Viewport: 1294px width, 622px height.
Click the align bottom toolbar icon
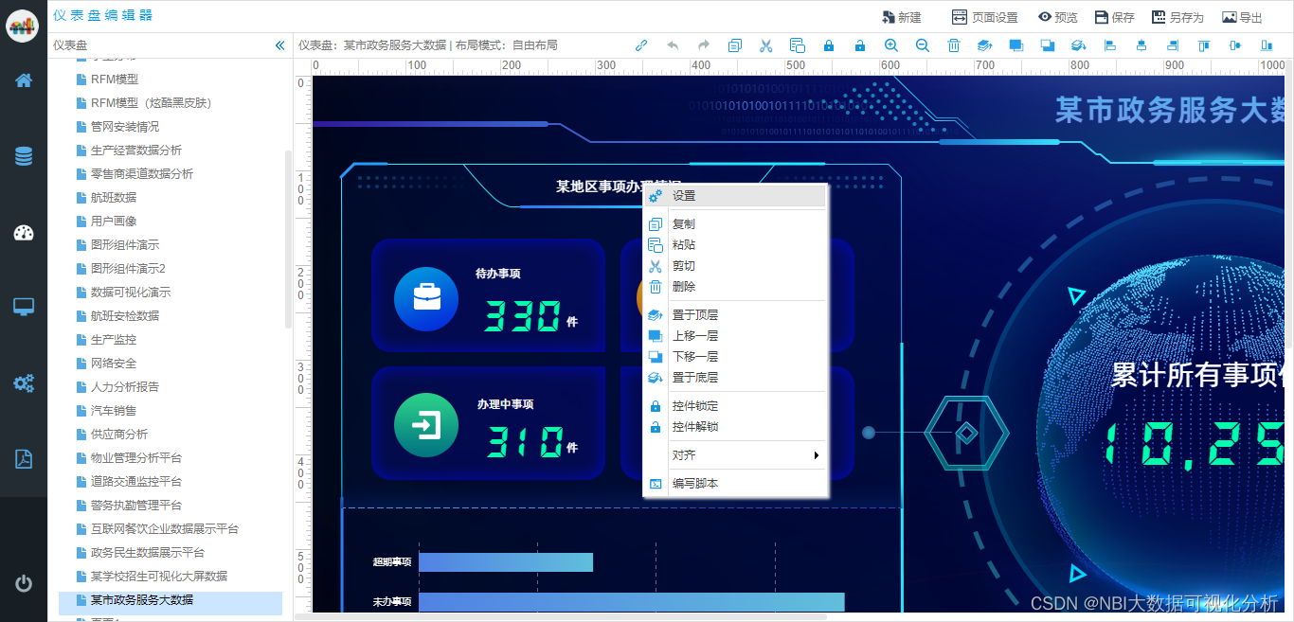click(x=1267, y=44)
